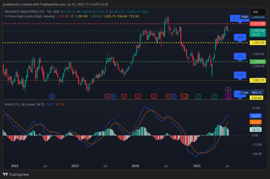The height and width of the screenshot is (179, 270).
Task: Click the blue dividend marker after Jul 2024
Action: tap(174, 97)
